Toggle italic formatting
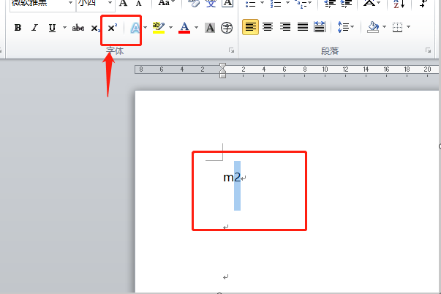The width and height of the screenshot is (441, 294). (x=34, y=28)
